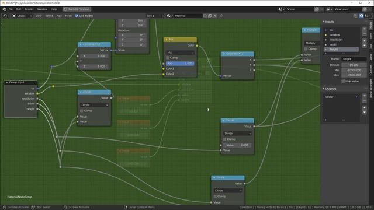Viewport: 374px width, 210px height.
Task: Click the add view layer icon
Action: click(x=365, y=9)
